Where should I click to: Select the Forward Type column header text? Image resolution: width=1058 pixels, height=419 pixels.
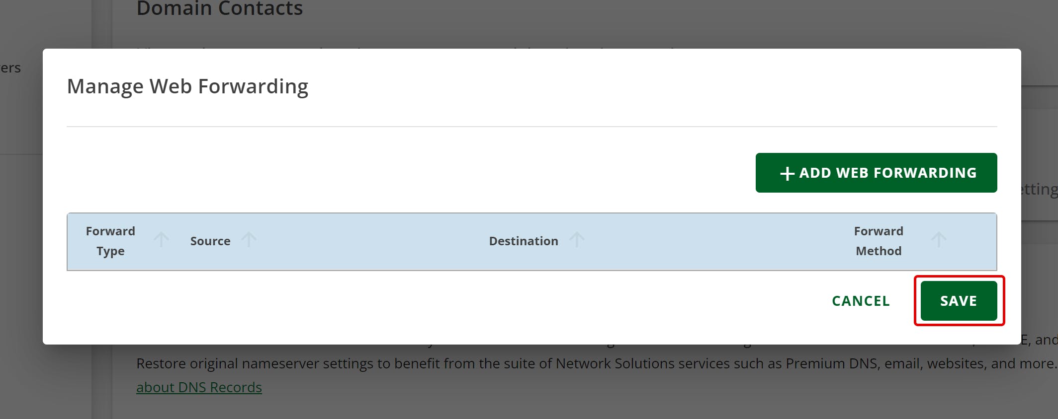click(110, 241)
